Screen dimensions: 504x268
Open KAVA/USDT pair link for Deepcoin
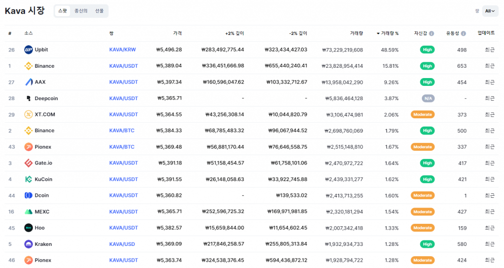tap(124, 99)
